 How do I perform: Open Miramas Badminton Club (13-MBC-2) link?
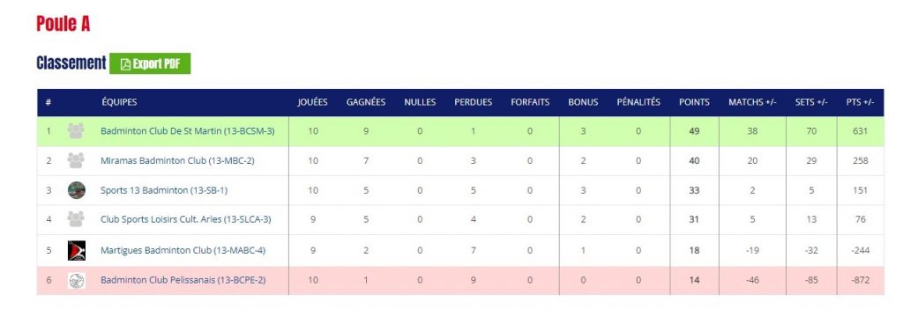coord(177,160)
